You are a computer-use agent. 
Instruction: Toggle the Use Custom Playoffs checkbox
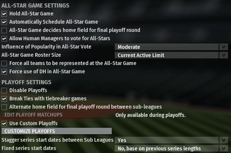pos(4,124)
